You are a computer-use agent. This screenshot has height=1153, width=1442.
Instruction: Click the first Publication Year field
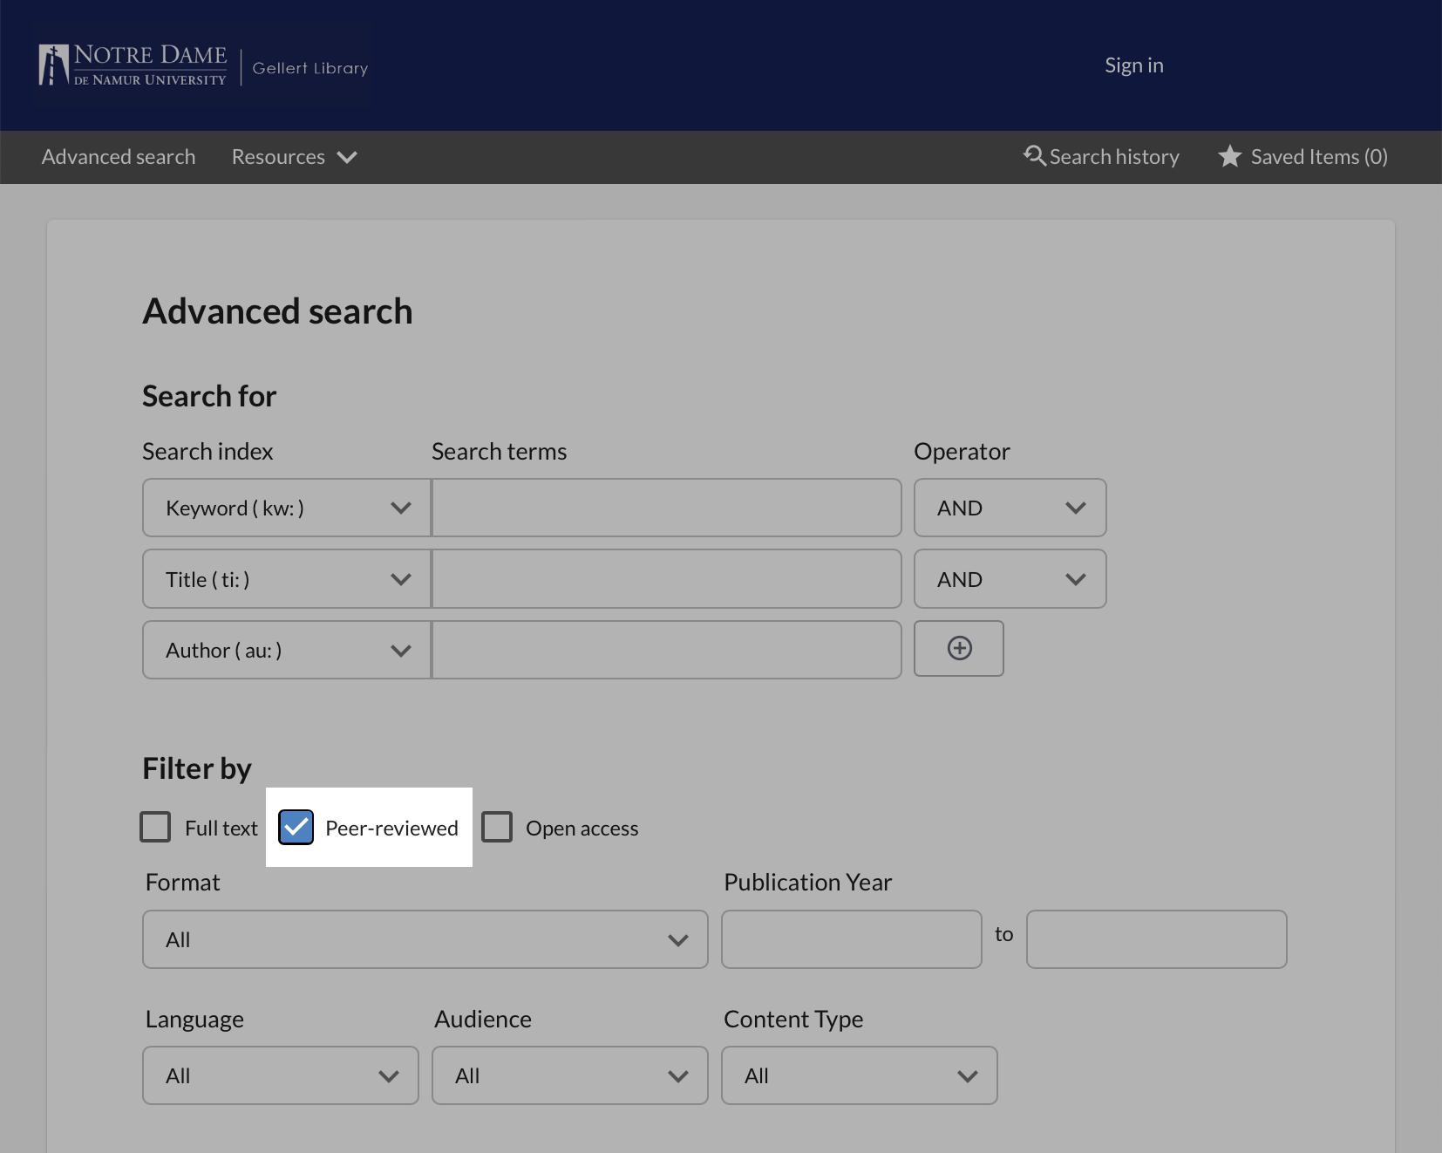(850, 939)
